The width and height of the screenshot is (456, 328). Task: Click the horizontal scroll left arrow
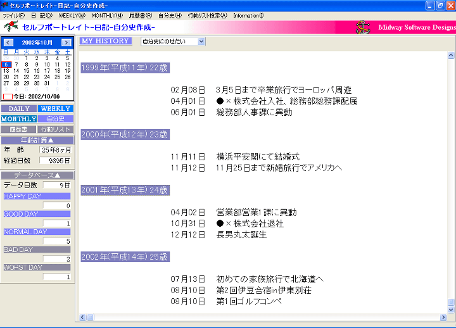(x=82, y=317)
